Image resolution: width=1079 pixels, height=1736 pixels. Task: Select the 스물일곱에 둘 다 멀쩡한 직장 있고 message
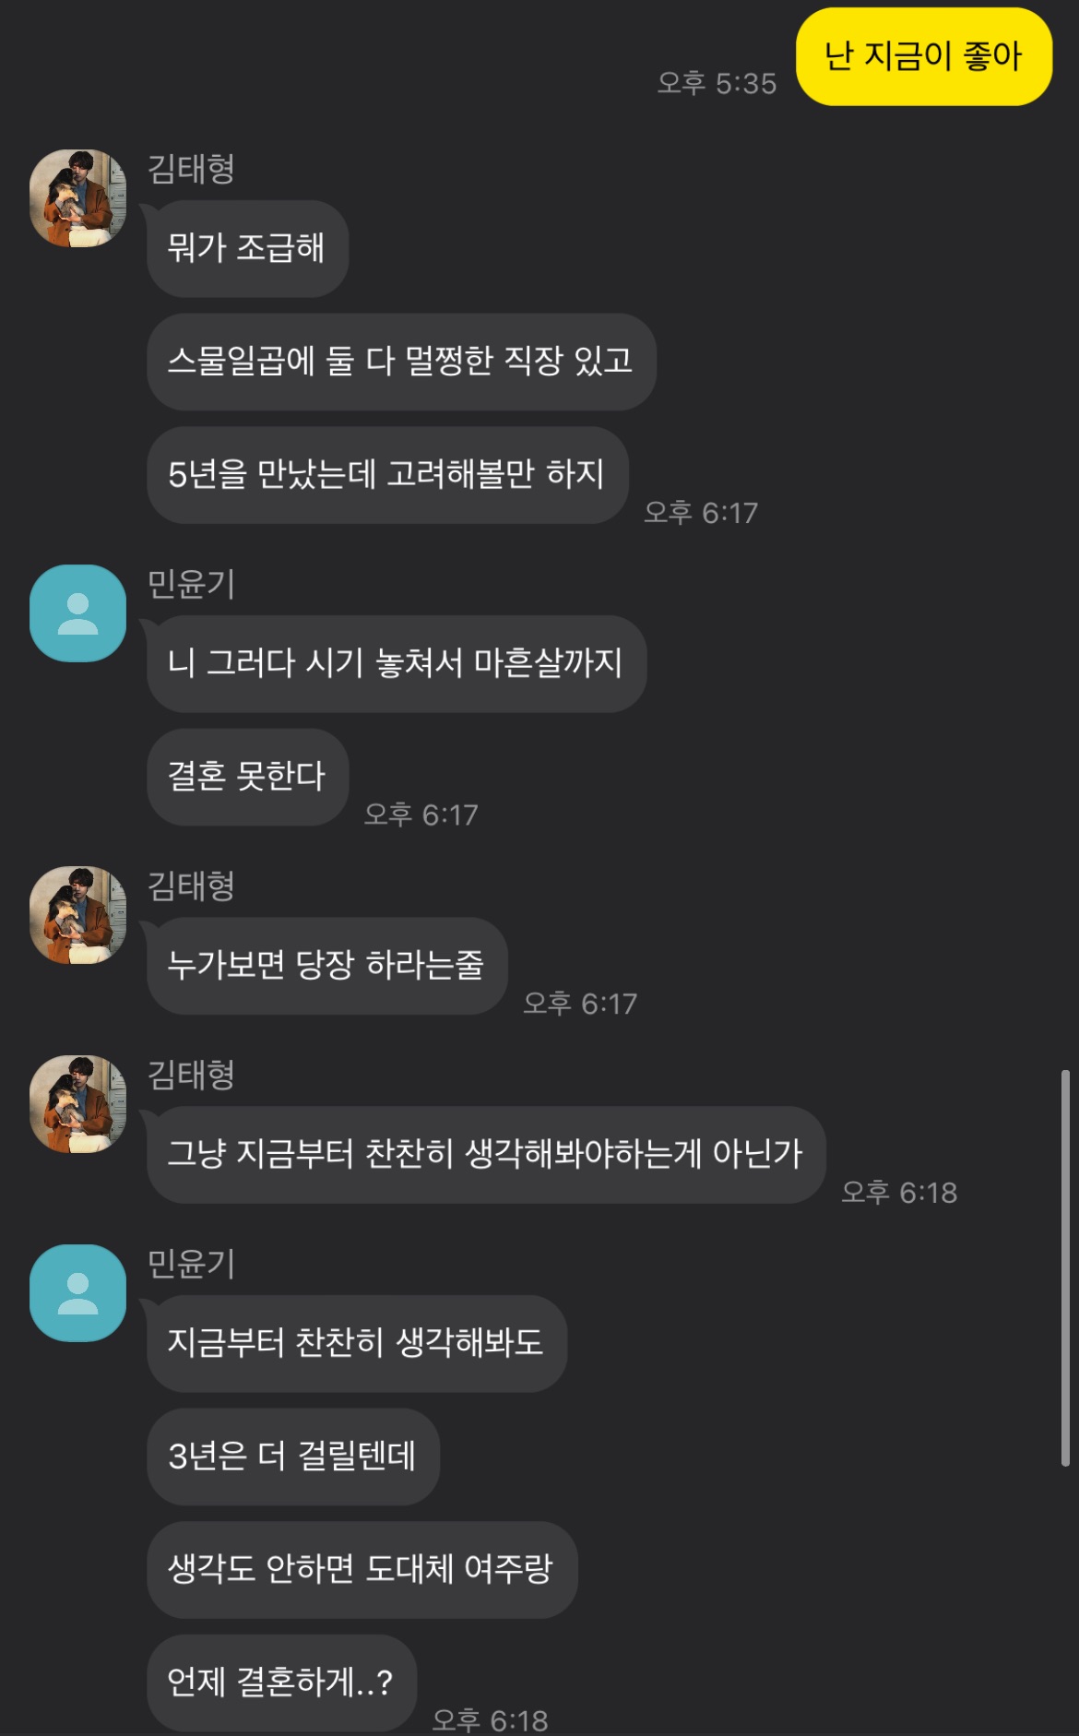click(x=401, y=362)
